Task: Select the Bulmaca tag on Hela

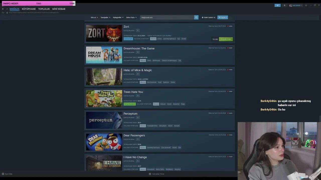Action: [166, 82]
